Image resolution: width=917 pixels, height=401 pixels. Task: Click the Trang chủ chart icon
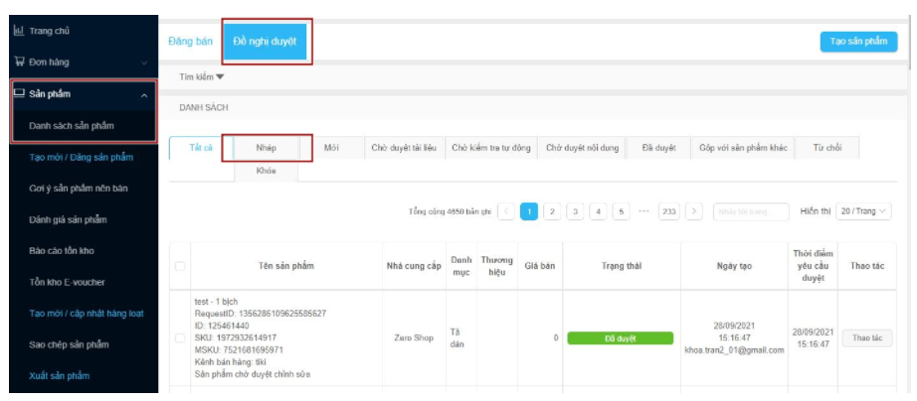pos(17,30)
